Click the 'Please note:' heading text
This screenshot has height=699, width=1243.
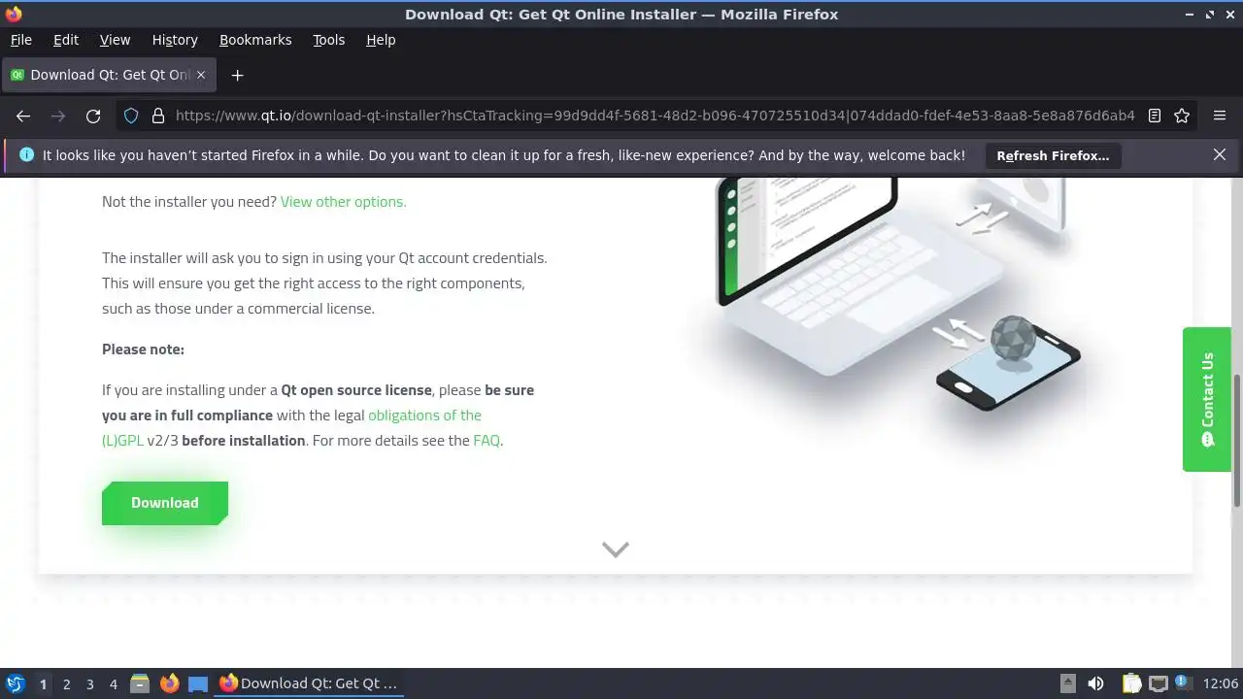click(143, 349)
